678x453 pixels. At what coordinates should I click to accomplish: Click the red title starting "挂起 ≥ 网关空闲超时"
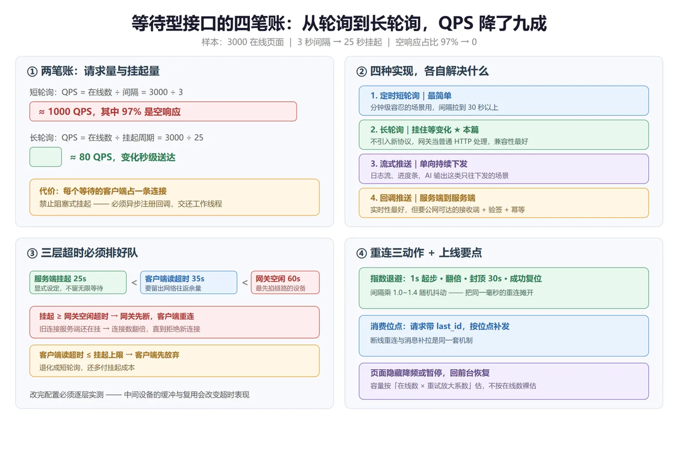pyautogui.click(x=117, y=316)
